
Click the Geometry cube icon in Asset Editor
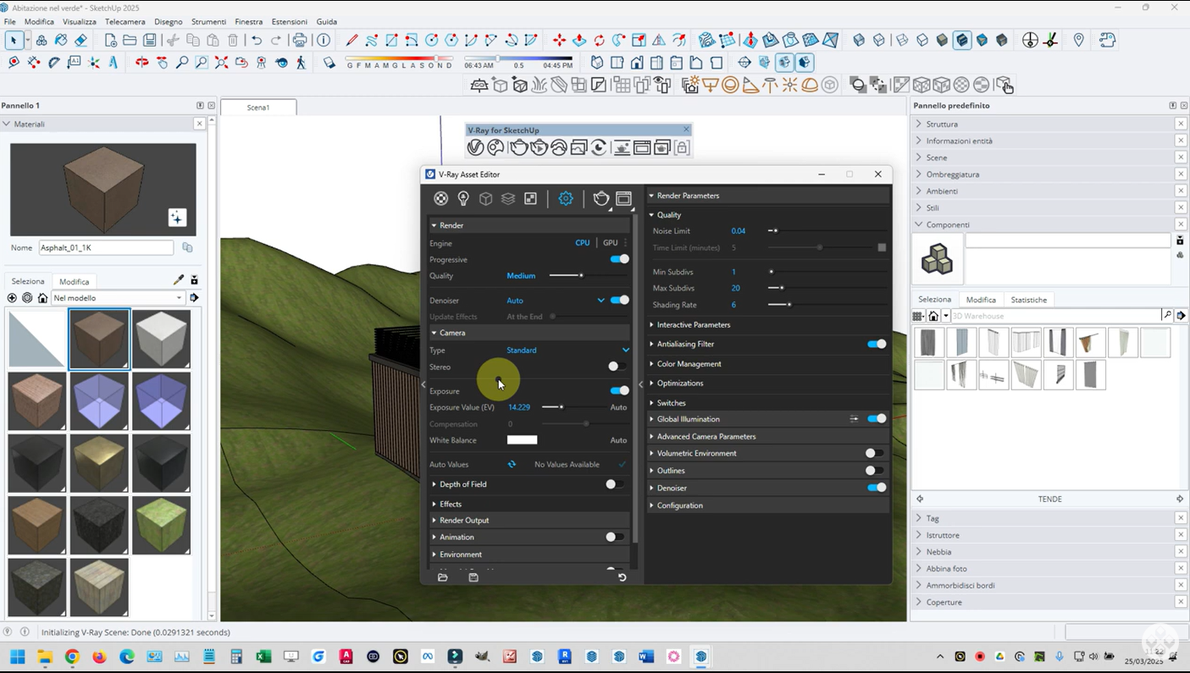point(485,198)
